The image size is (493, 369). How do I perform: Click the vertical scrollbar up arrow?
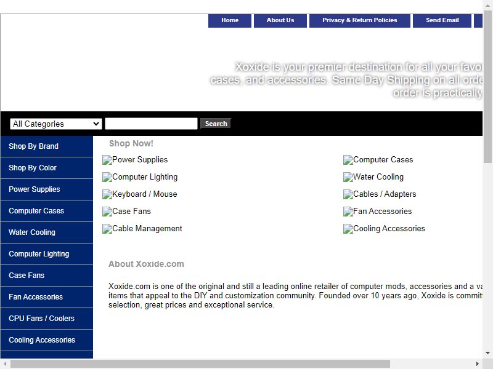click(x=487, y=6)
